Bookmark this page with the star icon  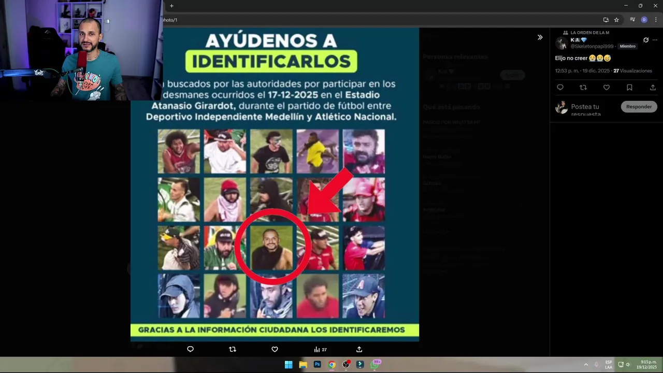click(616, 20)
